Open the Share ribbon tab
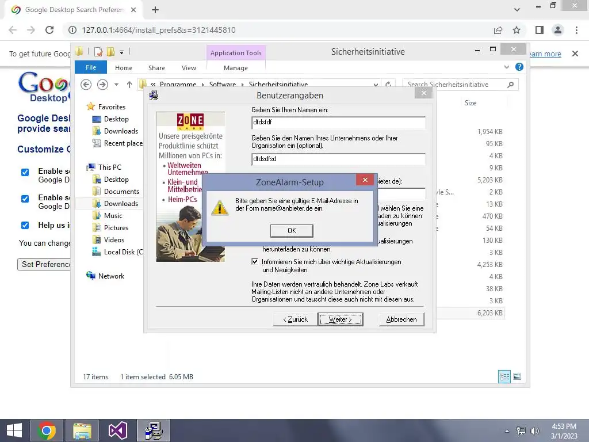 pos(156,68)
